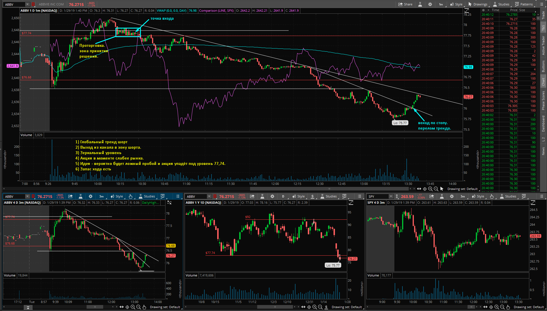Switch to the Trade side tab
The image size is (547, 311).
[x=543, y=15]
